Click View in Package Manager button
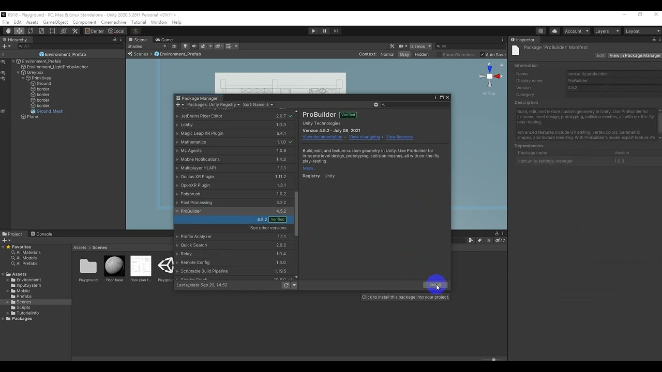Screen dimensions: 662x372 click(635, 55)
